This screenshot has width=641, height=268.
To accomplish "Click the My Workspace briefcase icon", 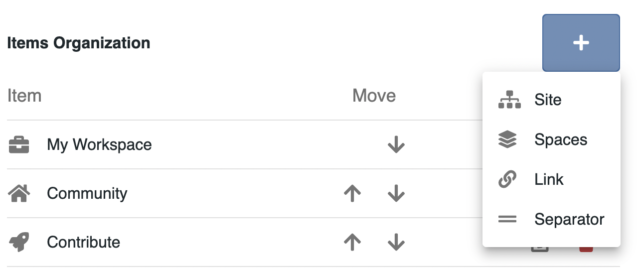I will pyautogui.click(x=19, y=145).
